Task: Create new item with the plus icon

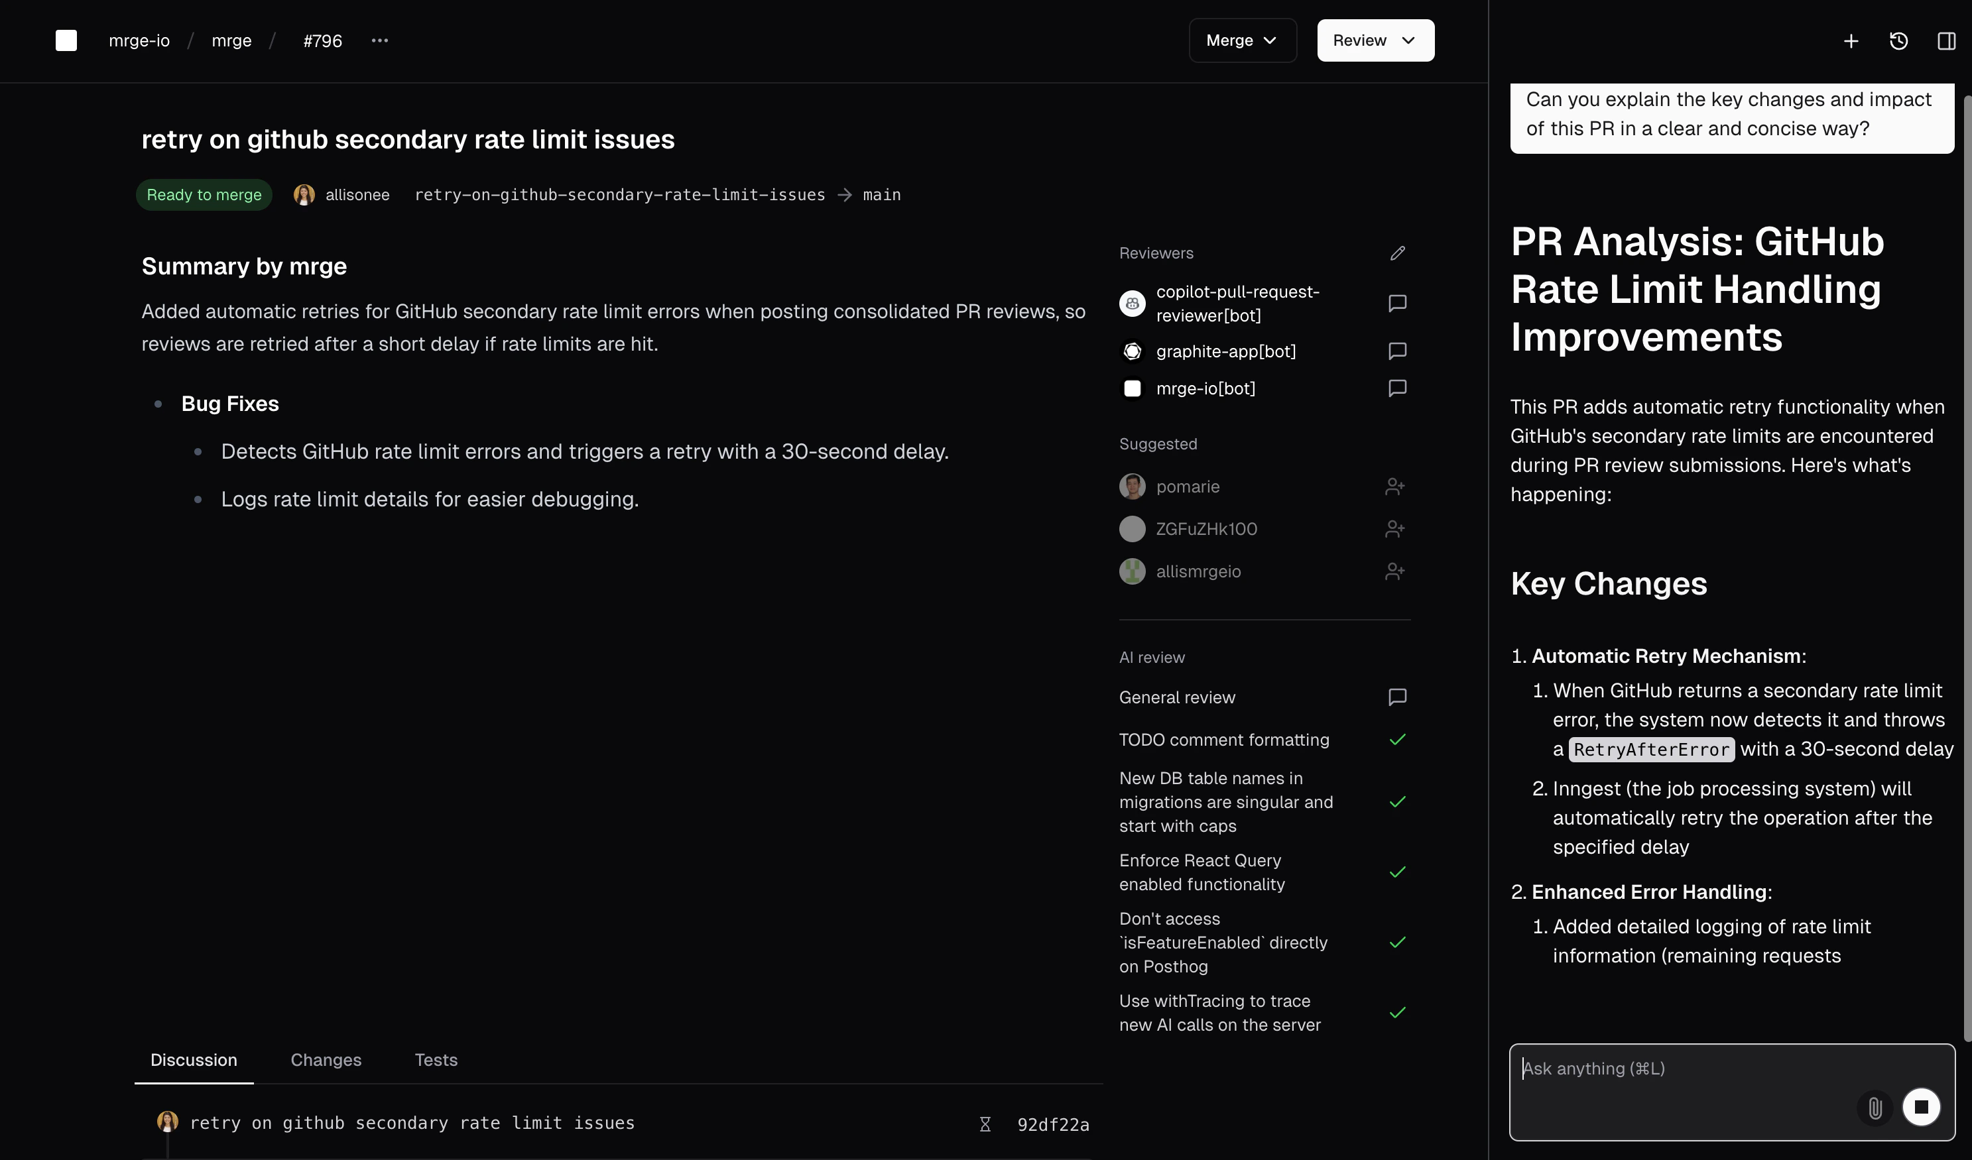Action: [x=1851, y=40]
